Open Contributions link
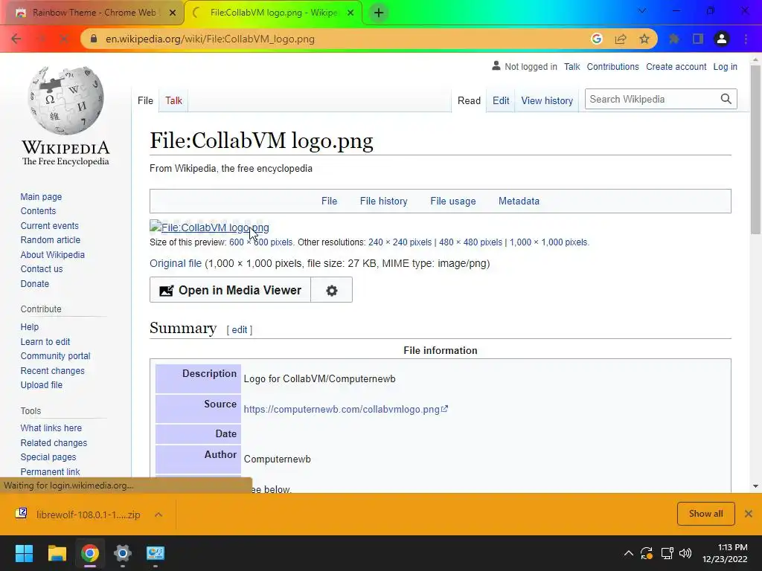Viewport: 762px width, 571px height. tap(612, 66)
